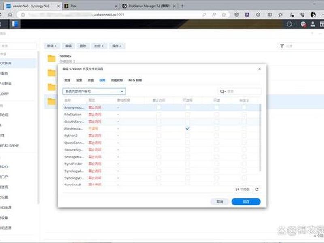Check no-access box for Anonymous row
This screenshot has height=243, width=324.
(x=158, y=107)
